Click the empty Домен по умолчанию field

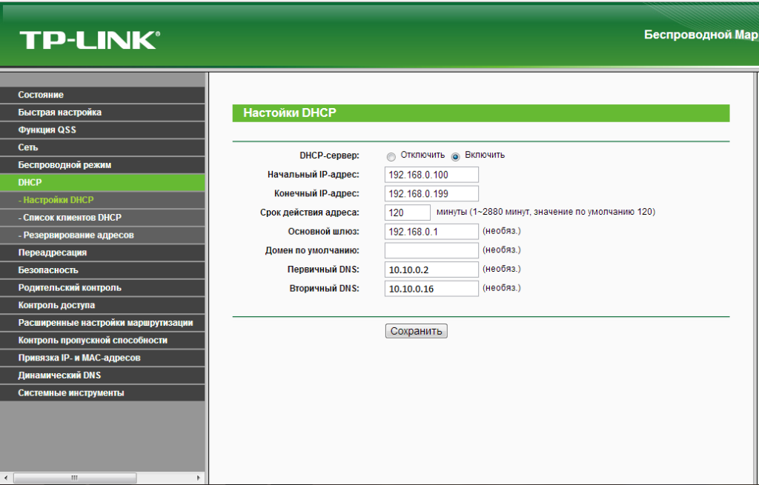(x=431, y=250)
